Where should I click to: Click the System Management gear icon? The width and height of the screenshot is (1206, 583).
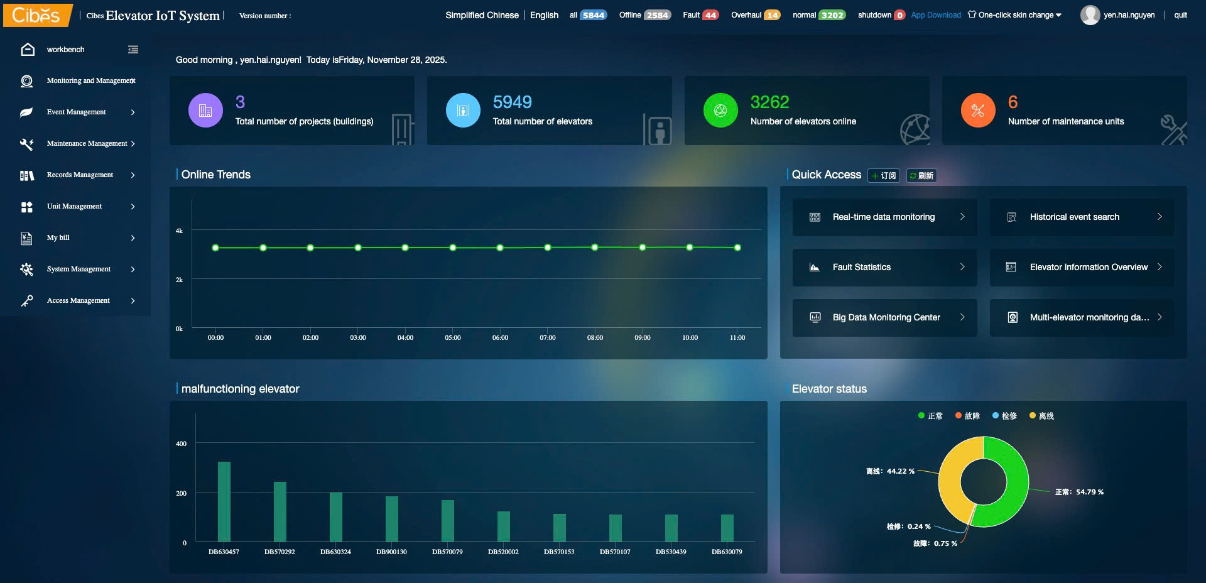pyautogui.click(x=26, y=270)
